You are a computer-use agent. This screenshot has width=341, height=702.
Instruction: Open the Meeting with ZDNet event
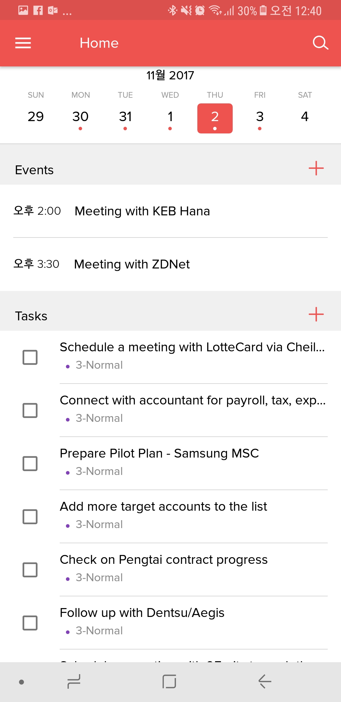[x=132, y=264]
